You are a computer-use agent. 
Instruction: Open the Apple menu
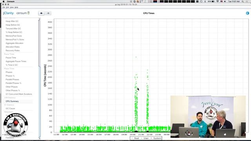tap(4, 1)
